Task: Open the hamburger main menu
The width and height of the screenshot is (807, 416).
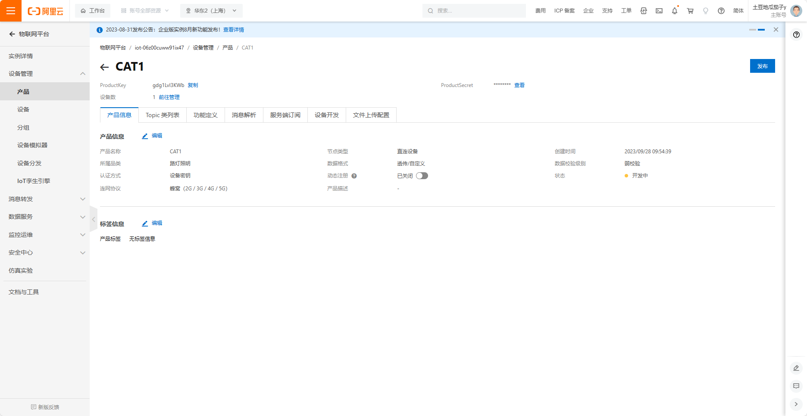Action: (11, 11)
